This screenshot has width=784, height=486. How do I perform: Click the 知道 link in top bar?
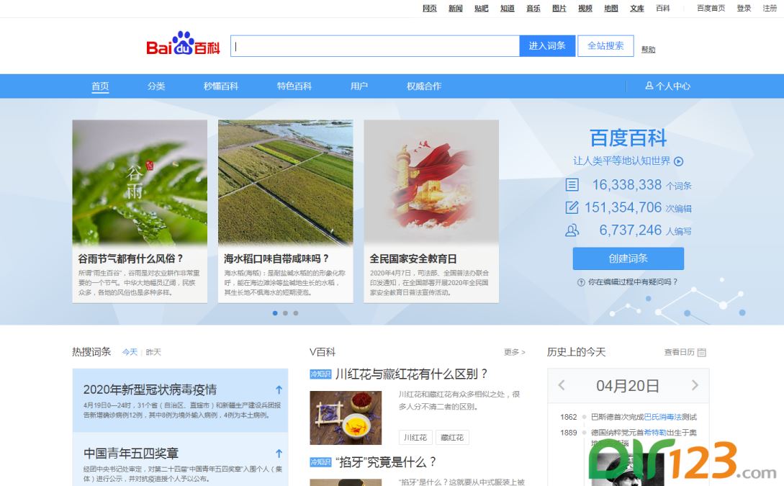tap(508, 8)
